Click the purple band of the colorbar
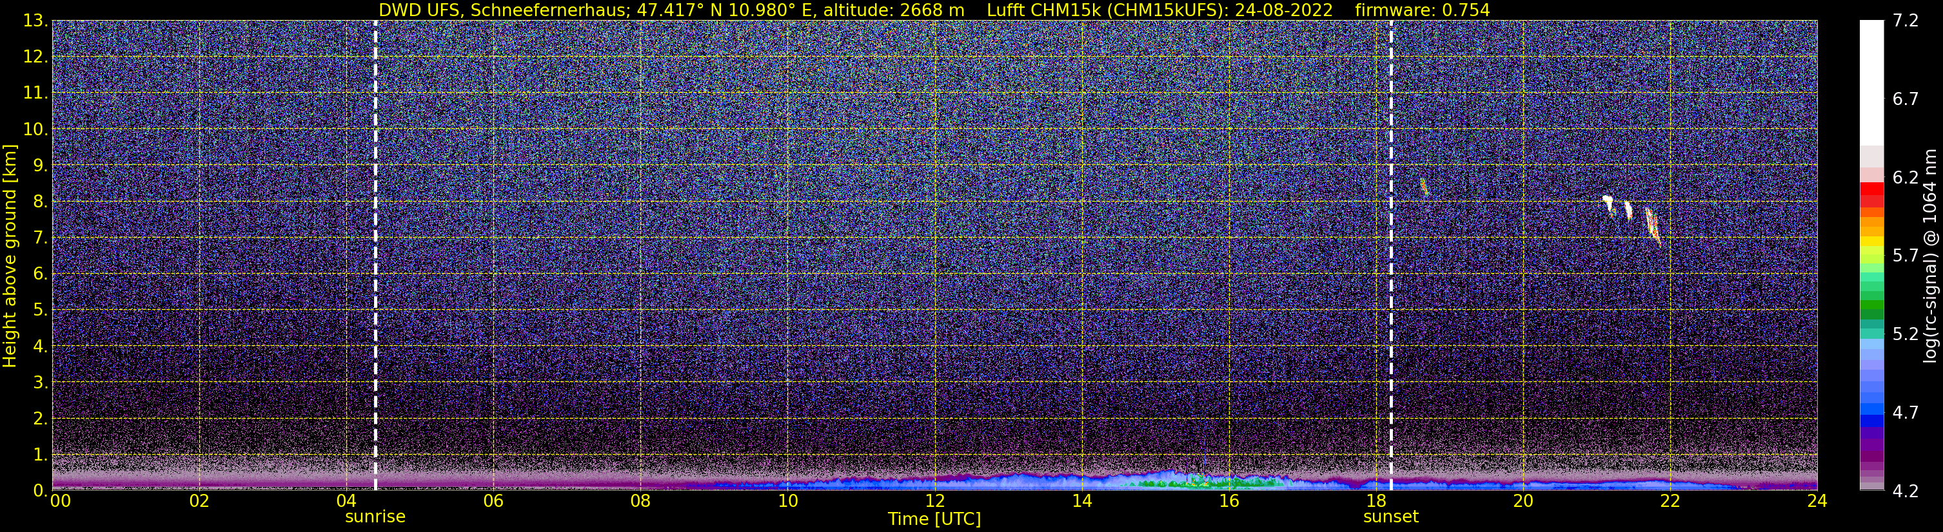Screen dimensions: 1943x532 1871,444
